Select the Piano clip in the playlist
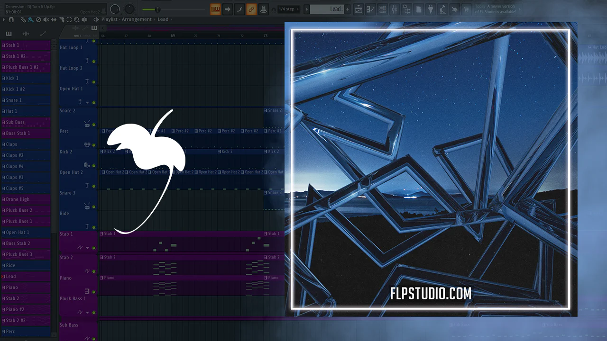607x341 pixels. (181, 286)
